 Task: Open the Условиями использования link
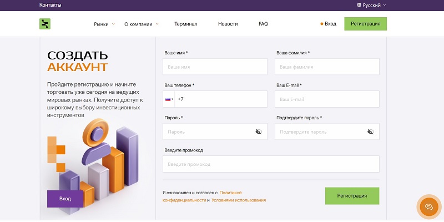pyautogui.click(x=239, y=200)
